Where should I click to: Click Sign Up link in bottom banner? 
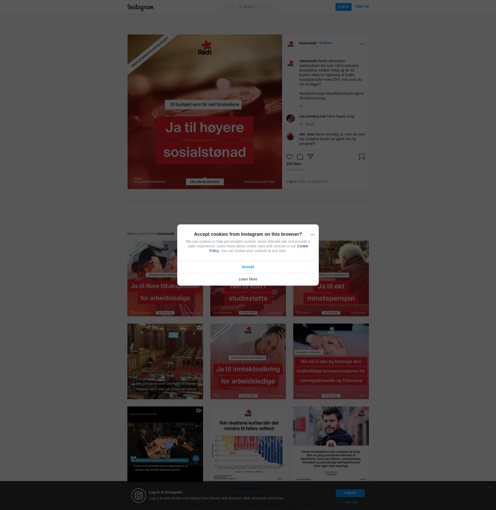pos(350,502)
